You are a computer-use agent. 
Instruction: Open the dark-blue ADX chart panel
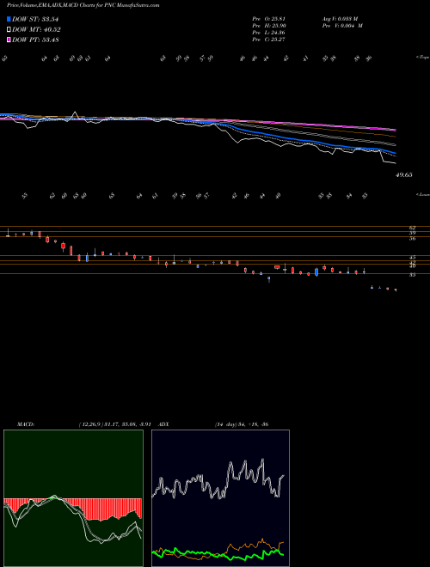click(x=220, y=498)
